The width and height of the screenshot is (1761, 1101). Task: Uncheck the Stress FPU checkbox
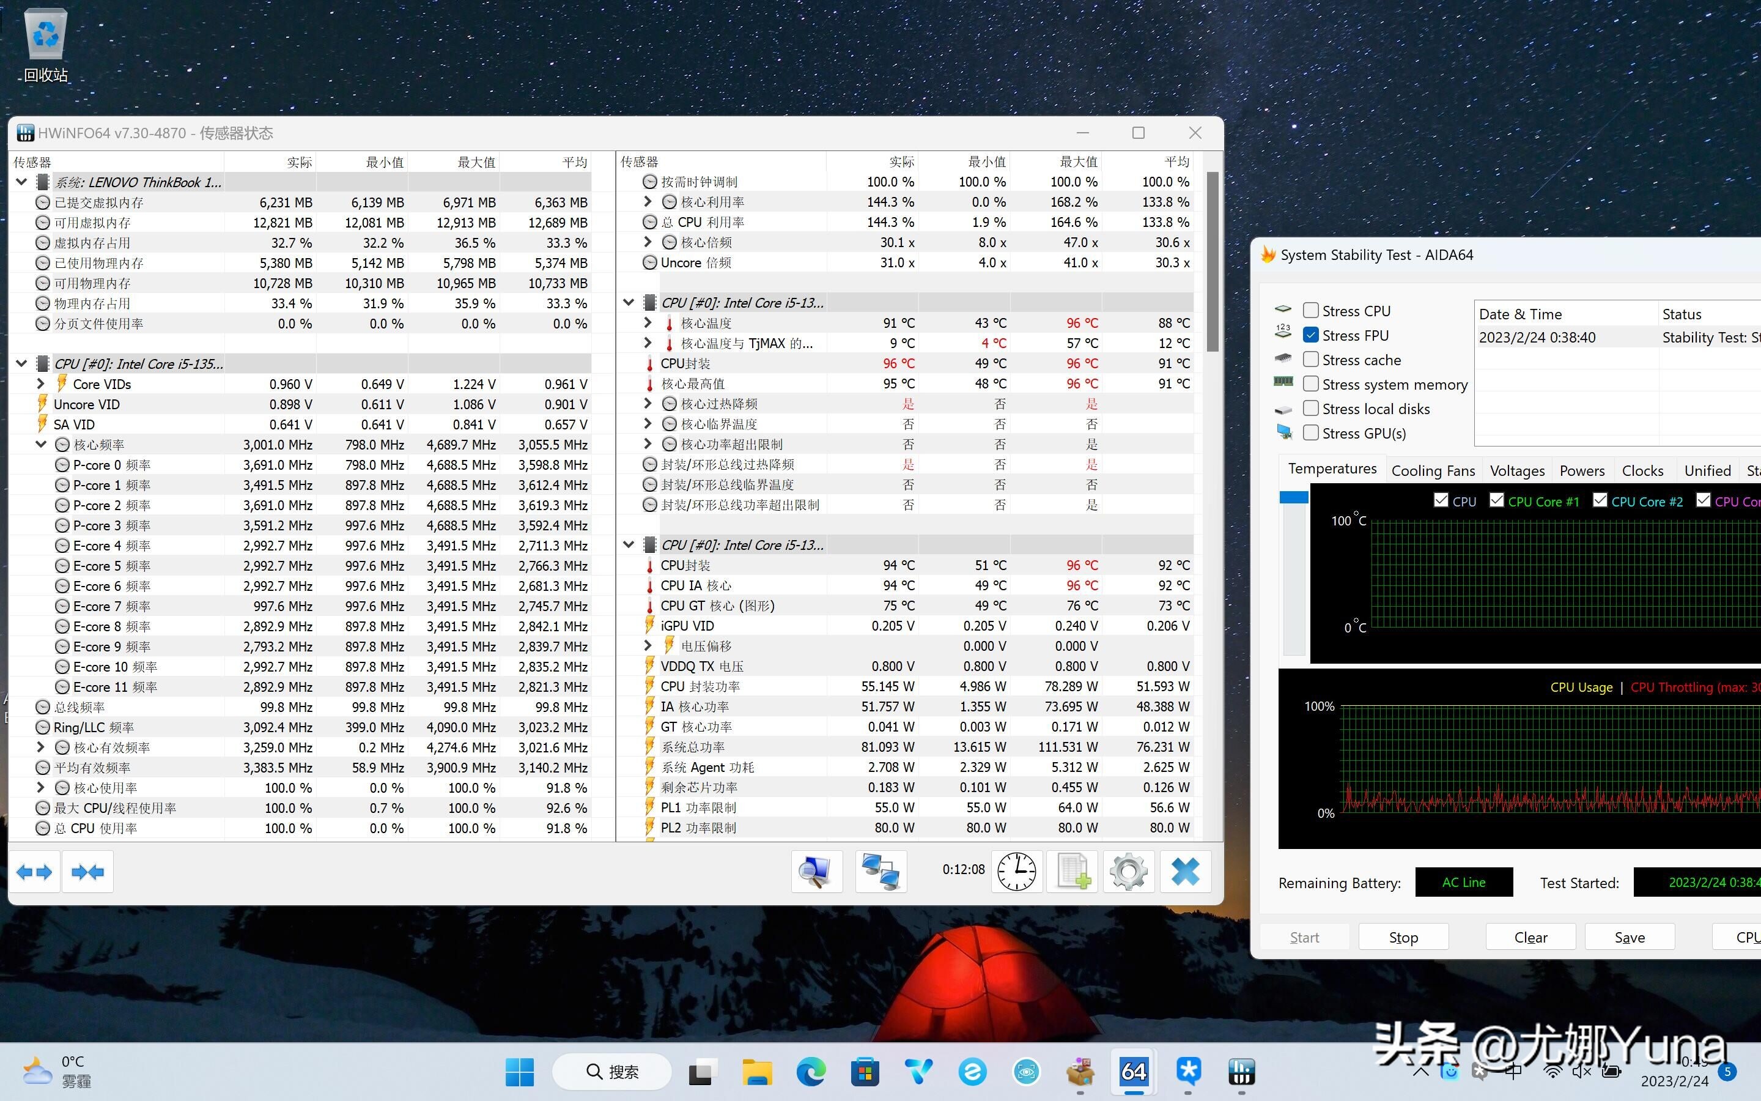click(1310, 335)
